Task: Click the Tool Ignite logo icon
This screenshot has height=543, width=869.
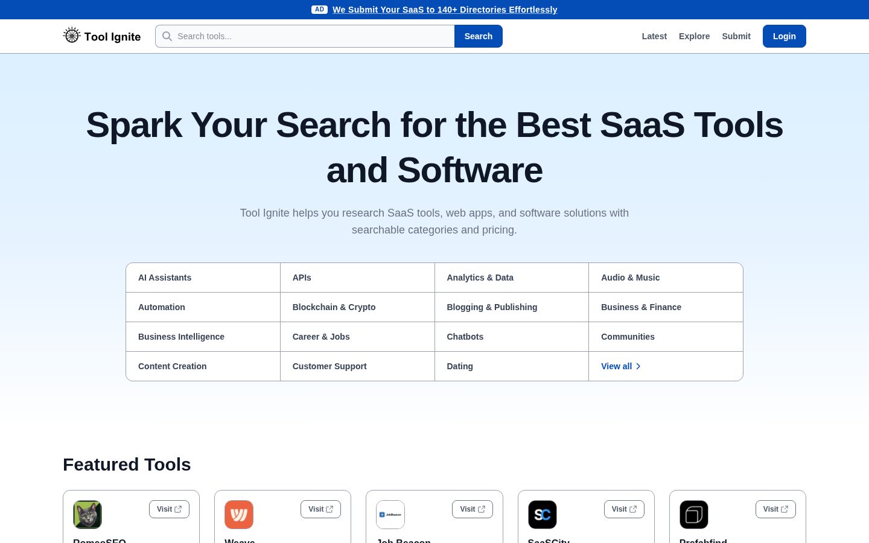Action: tap(72, 36)
